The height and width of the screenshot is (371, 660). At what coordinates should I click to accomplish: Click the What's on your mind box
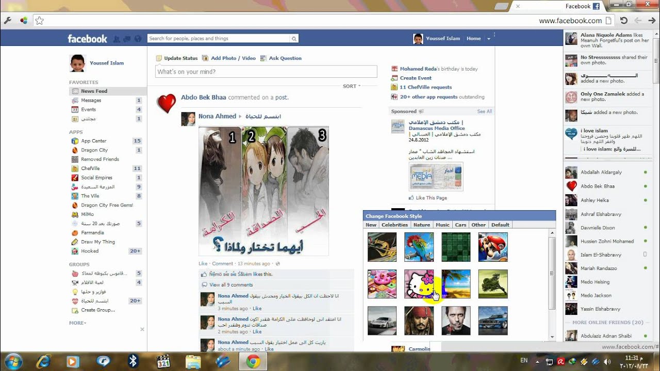[266, 72]
